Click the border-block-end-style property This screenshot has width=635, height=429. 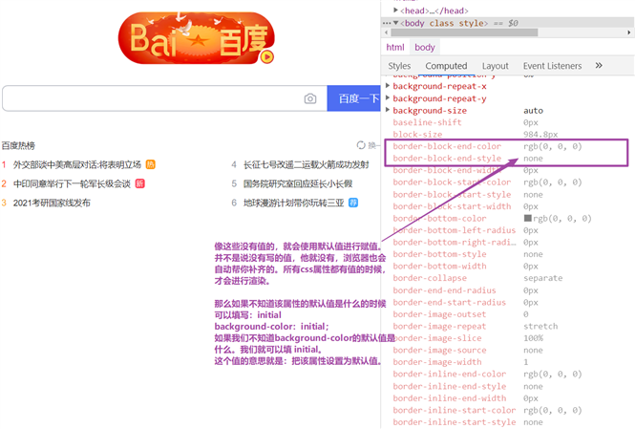coord(447,159)
